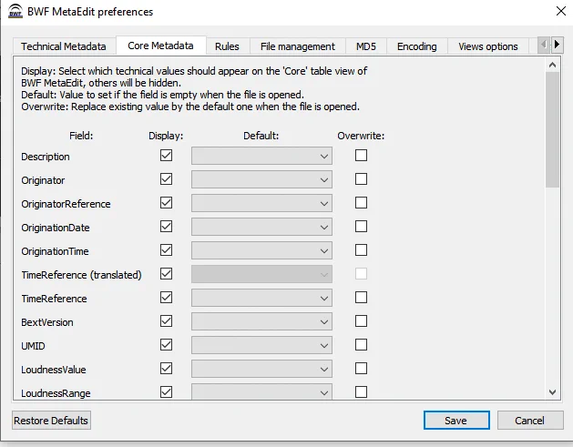Check Overwrite for Originator
Image resolution: width=573 pixels, height=447 pixels.
tap(361, 179)
